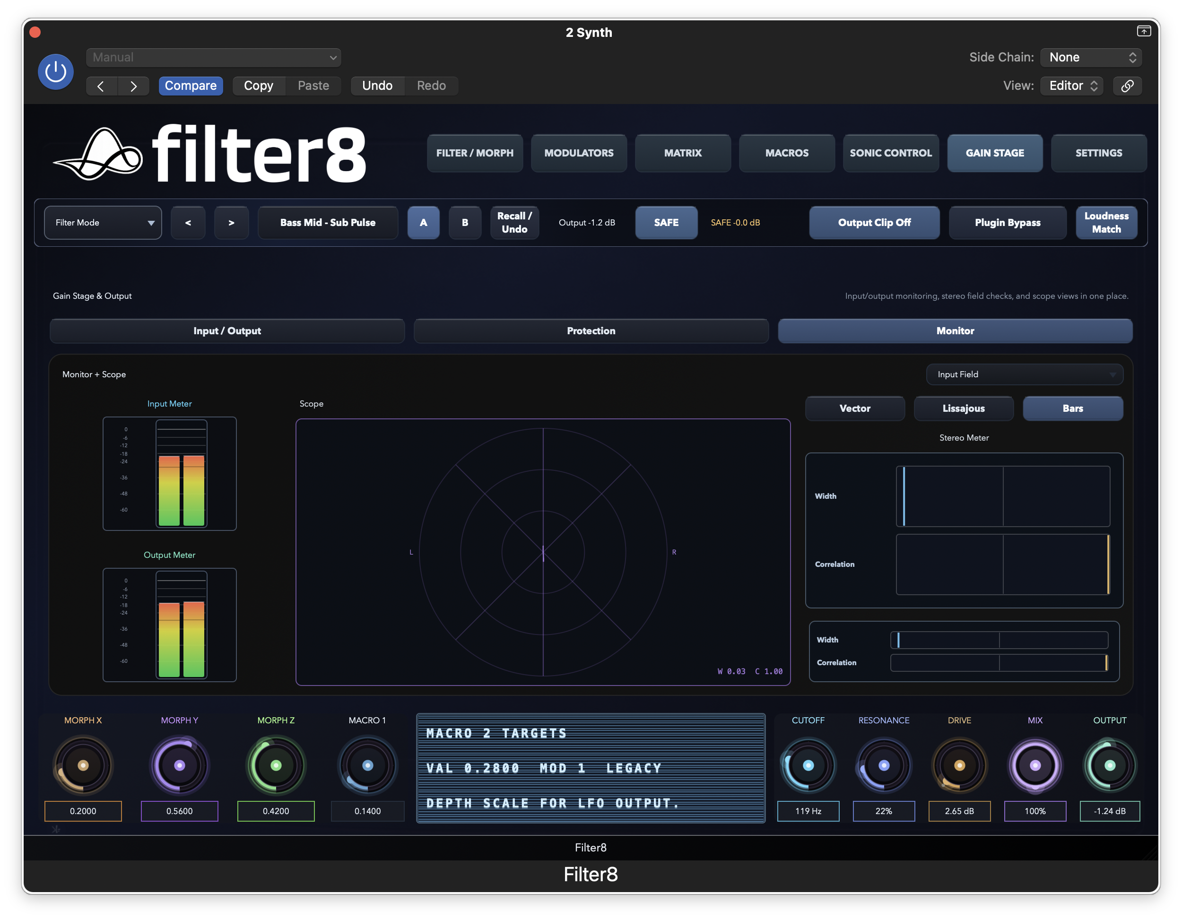The image size is (1182, 920).
Task: Click the link chain icon button
Action: (x=1127, y=86)
